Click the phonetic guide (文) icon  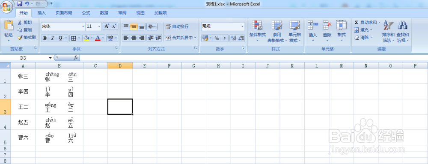coord(110,38)
